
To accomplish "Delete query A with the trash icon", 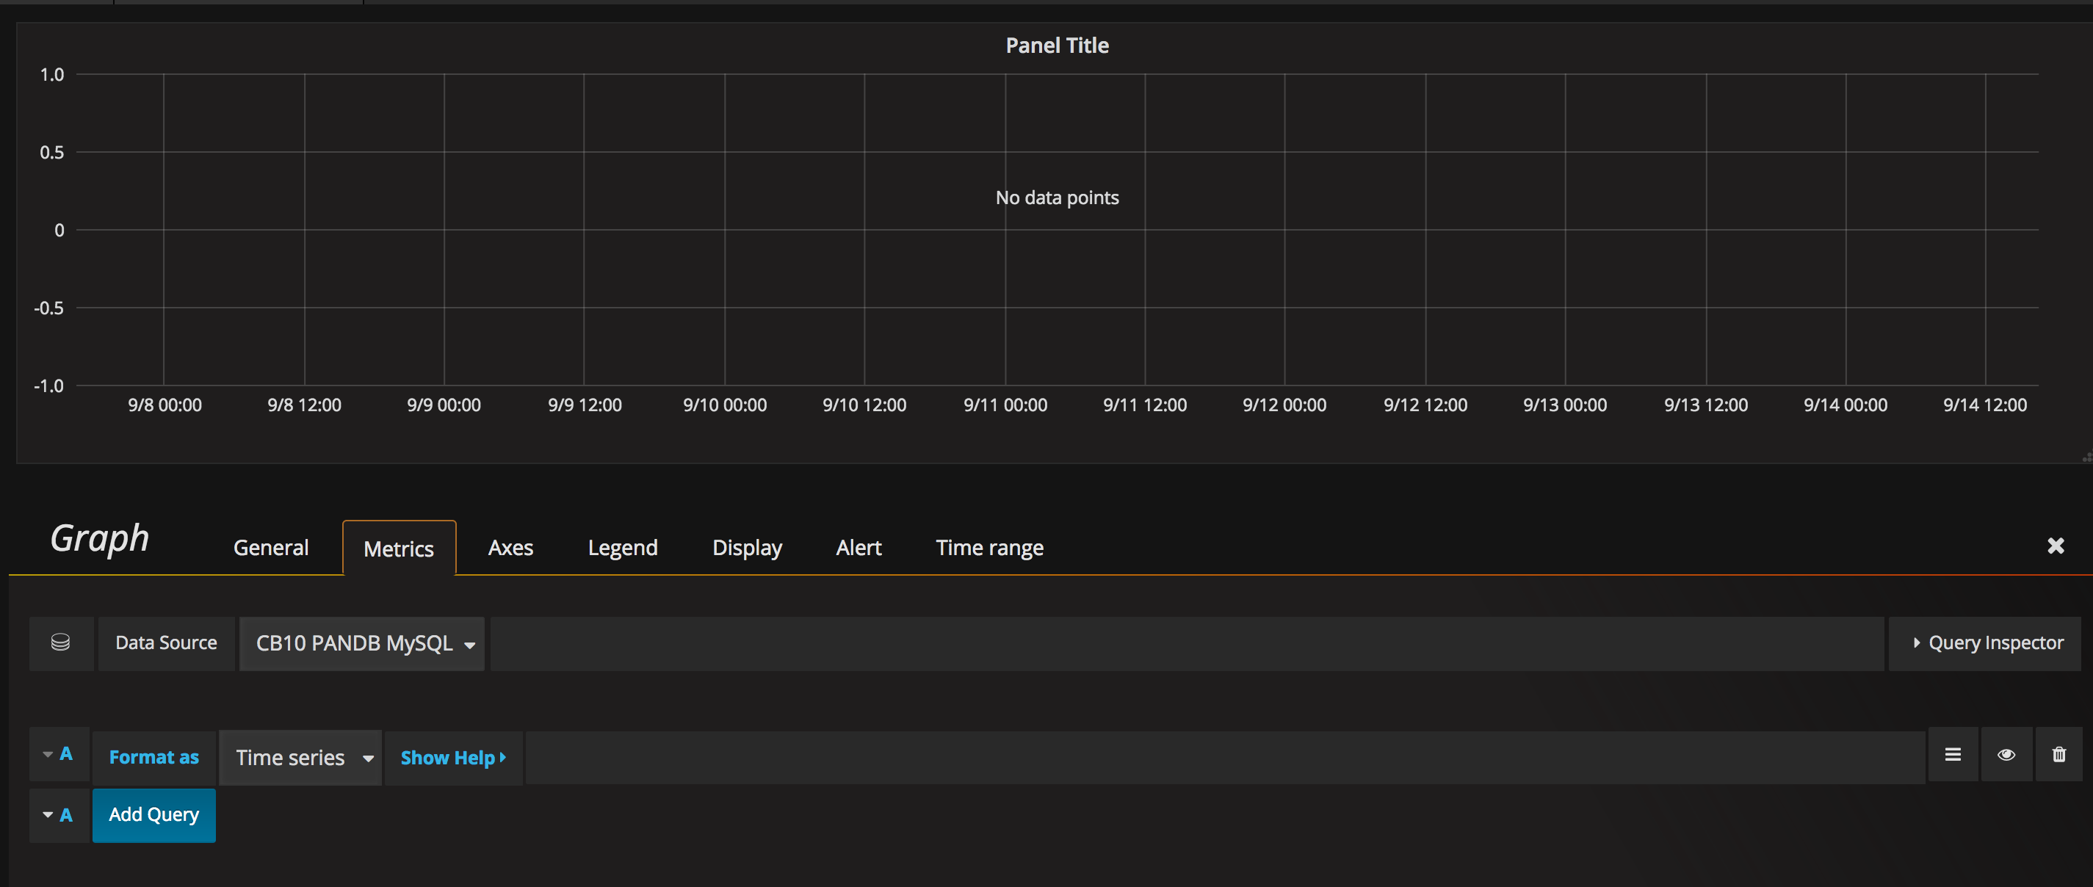I will [2059, 755].
